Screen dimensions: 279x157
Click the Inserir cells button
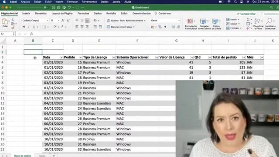(233, 19)
